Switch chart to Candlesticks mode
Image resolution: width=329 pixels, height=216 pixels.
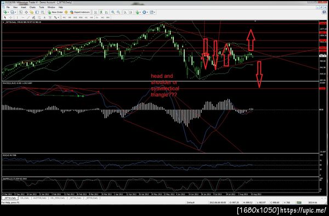coord(101,12)
